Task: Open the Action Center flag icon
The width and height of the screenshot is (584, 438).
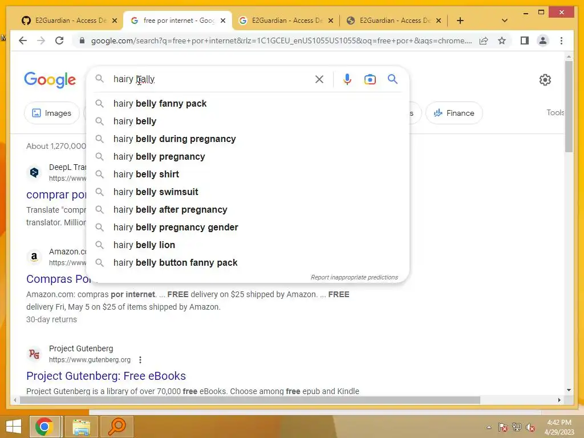Action: pyautogui.click(x=502, y=427)
